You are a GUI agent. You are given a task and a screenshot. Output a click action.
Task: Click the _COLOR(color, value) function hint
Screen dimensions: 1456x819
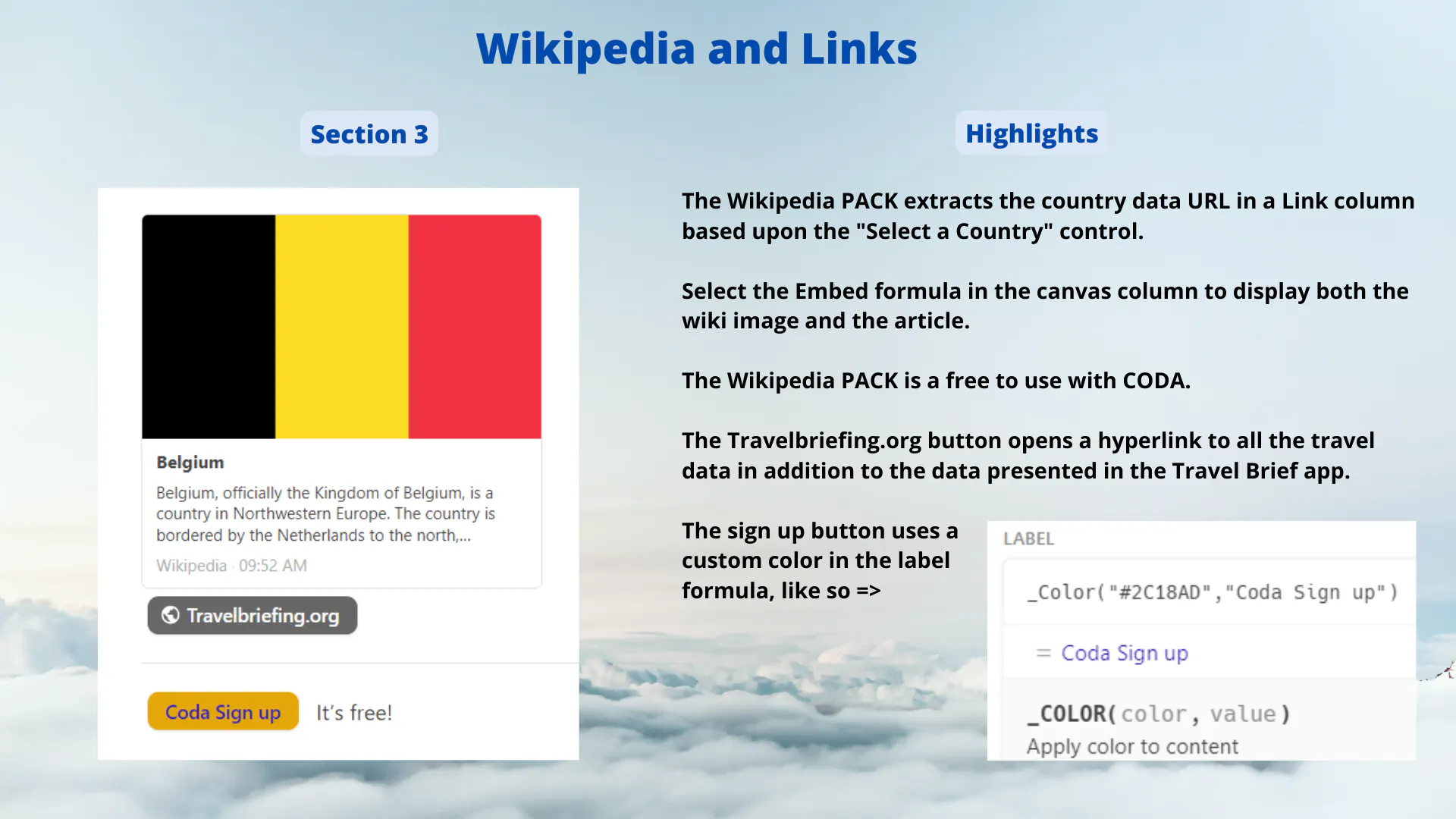tap(1157, 714)
